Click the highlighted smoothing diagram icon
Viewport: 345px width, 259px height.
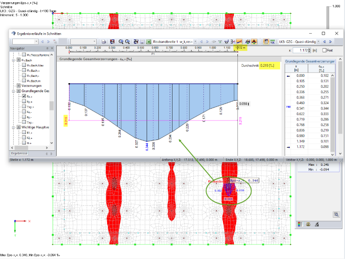coord(239,42)
